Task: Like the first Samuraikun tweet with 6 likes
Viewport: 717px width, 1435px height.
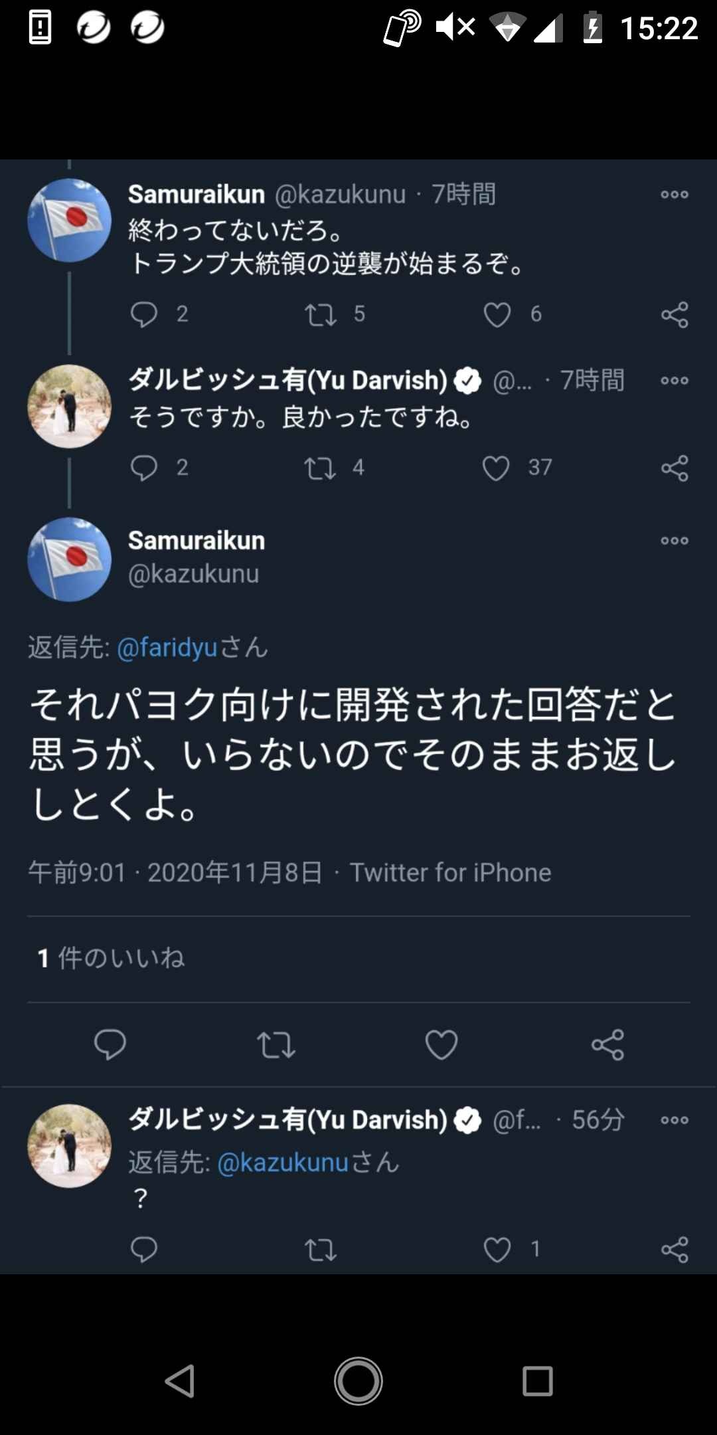Action: [x=497, y=315]
